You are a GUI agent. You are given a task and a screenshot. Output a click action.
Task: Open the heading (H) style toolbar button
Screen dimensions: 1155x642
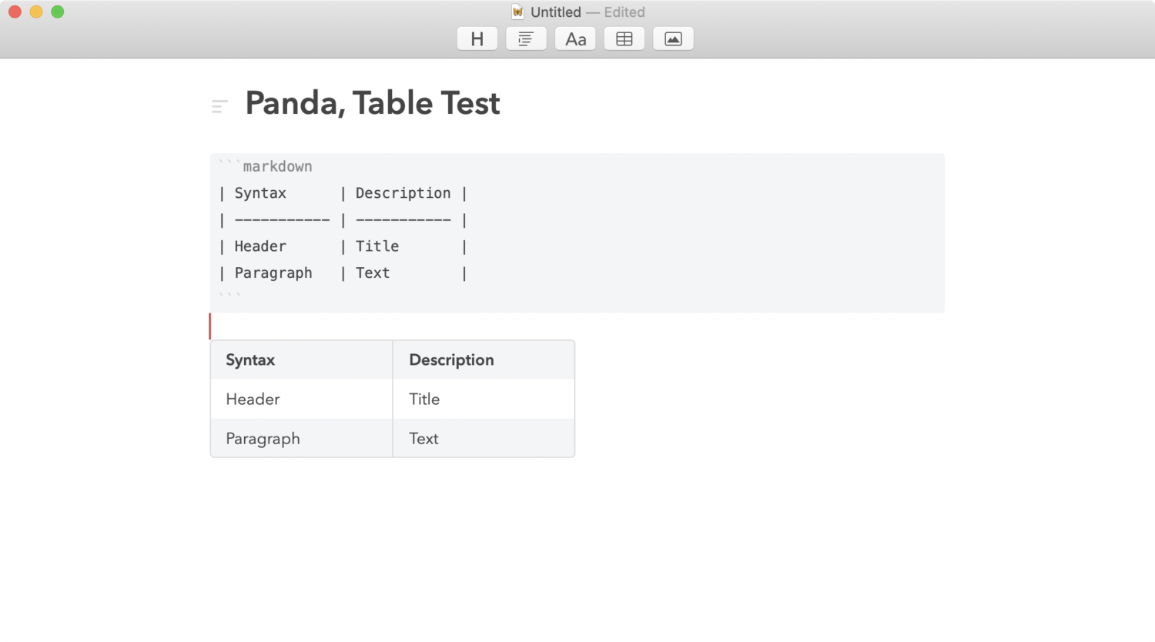point(477,38)
